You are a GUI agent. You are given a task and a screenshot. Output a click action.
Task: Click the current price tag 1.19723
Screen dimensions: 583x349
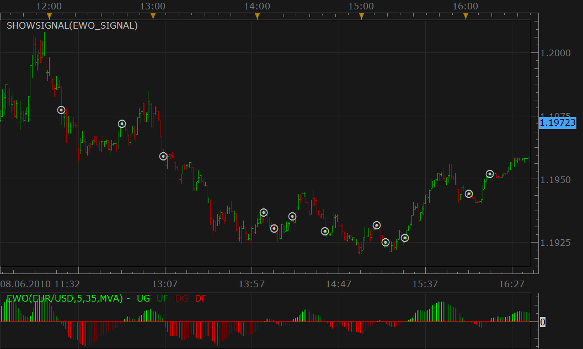(557, 122)
